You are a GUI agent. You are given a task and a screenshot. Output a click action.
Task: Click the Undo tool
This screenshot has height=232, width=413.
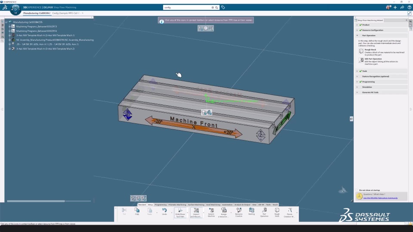tap(164, 211)
